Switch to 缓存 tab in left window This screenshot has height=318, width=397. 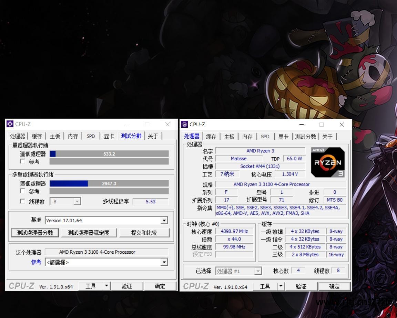coord(37,136)
